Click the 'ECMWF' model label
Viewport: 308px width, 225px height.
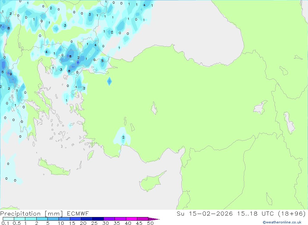click(78, 213)
